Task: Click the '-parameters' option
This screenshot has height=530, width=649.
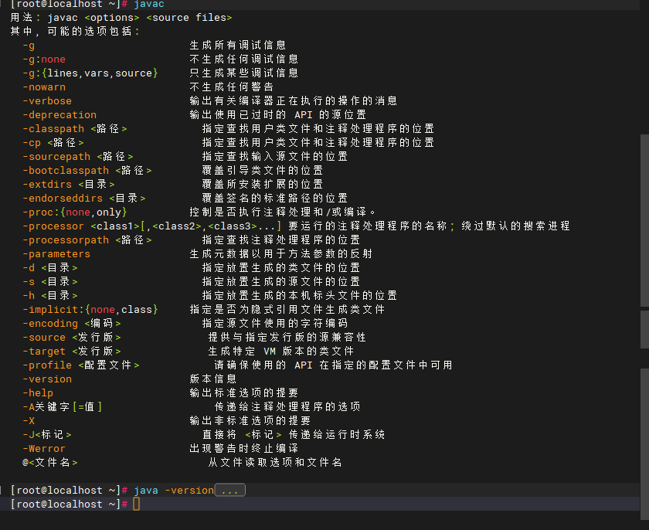Action: point(56,253)
